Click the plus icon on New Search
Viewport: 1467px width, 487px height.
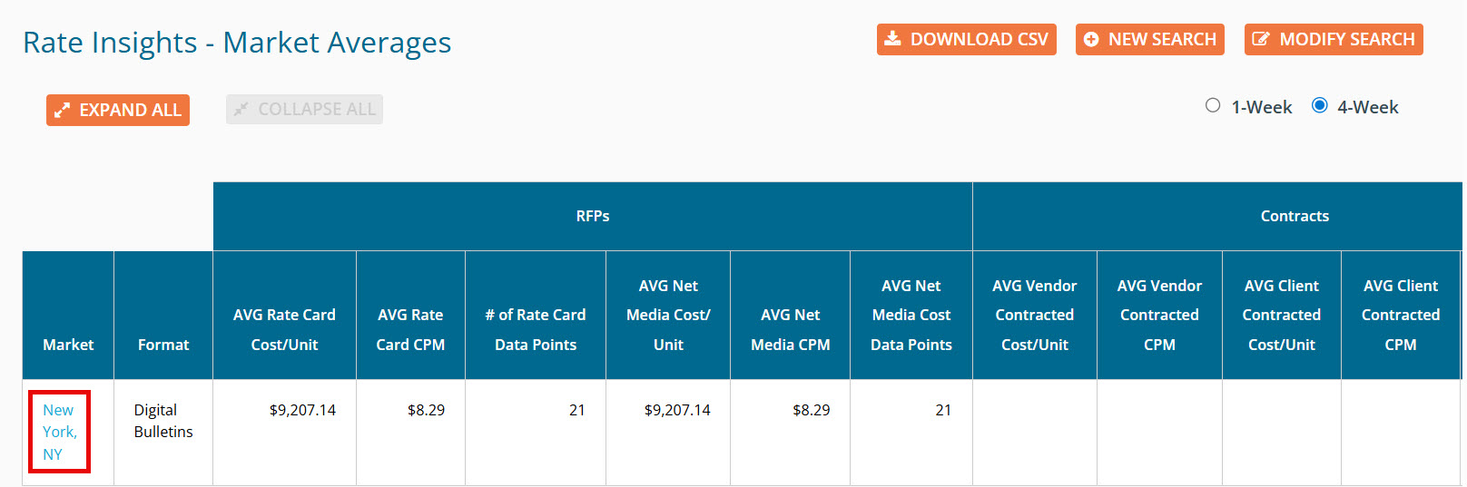tap(1091, 40)
